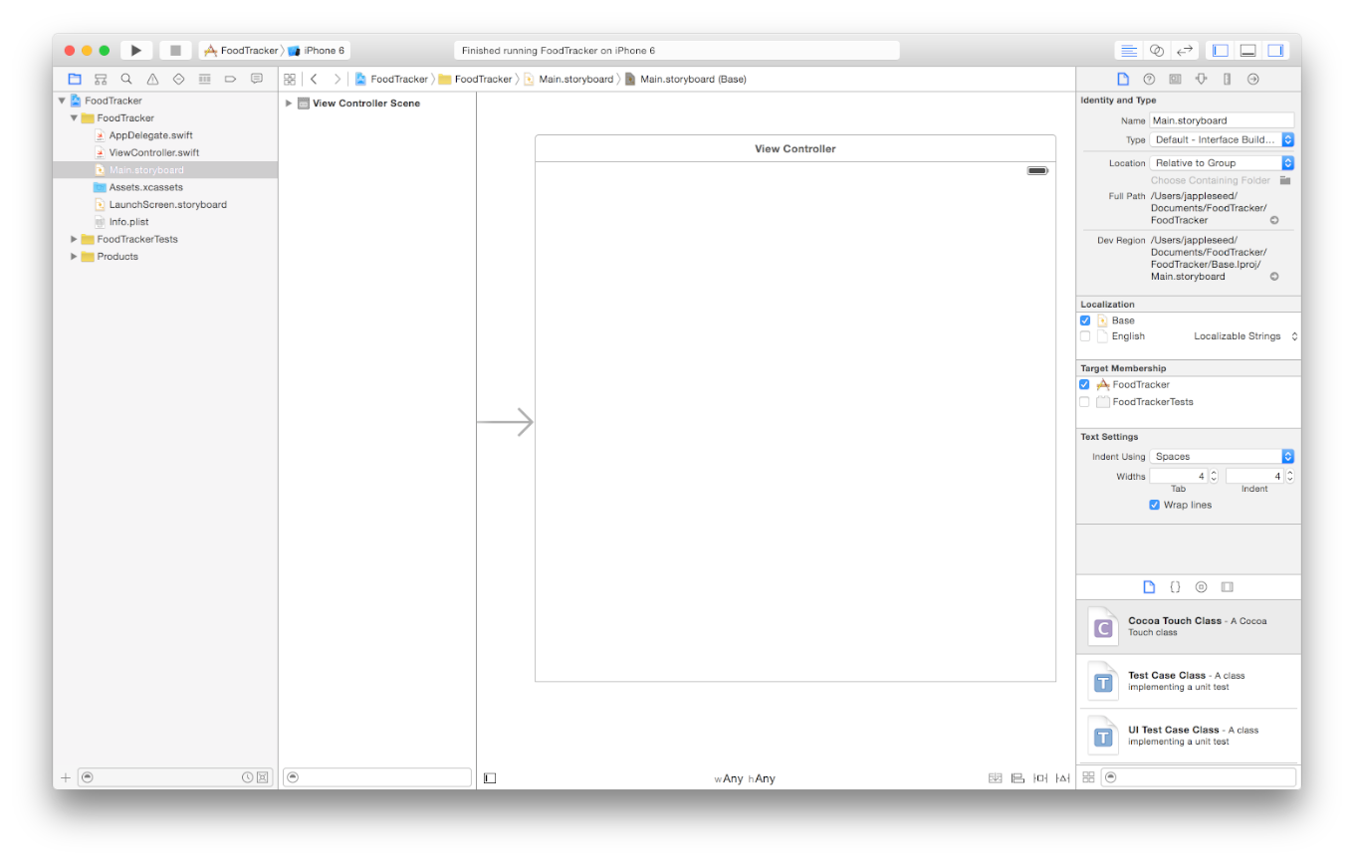
Task: Open the Debug navigator
Action: click(204, 79)
